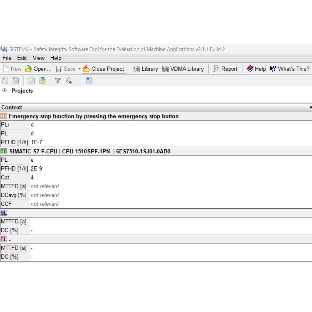Generate a Report from the toolbar

[x=225, y=69]
